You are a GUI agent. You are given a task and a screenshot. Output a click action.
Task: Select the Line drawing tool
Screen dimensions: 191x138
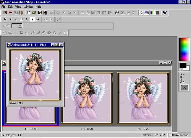pos(60,33)
